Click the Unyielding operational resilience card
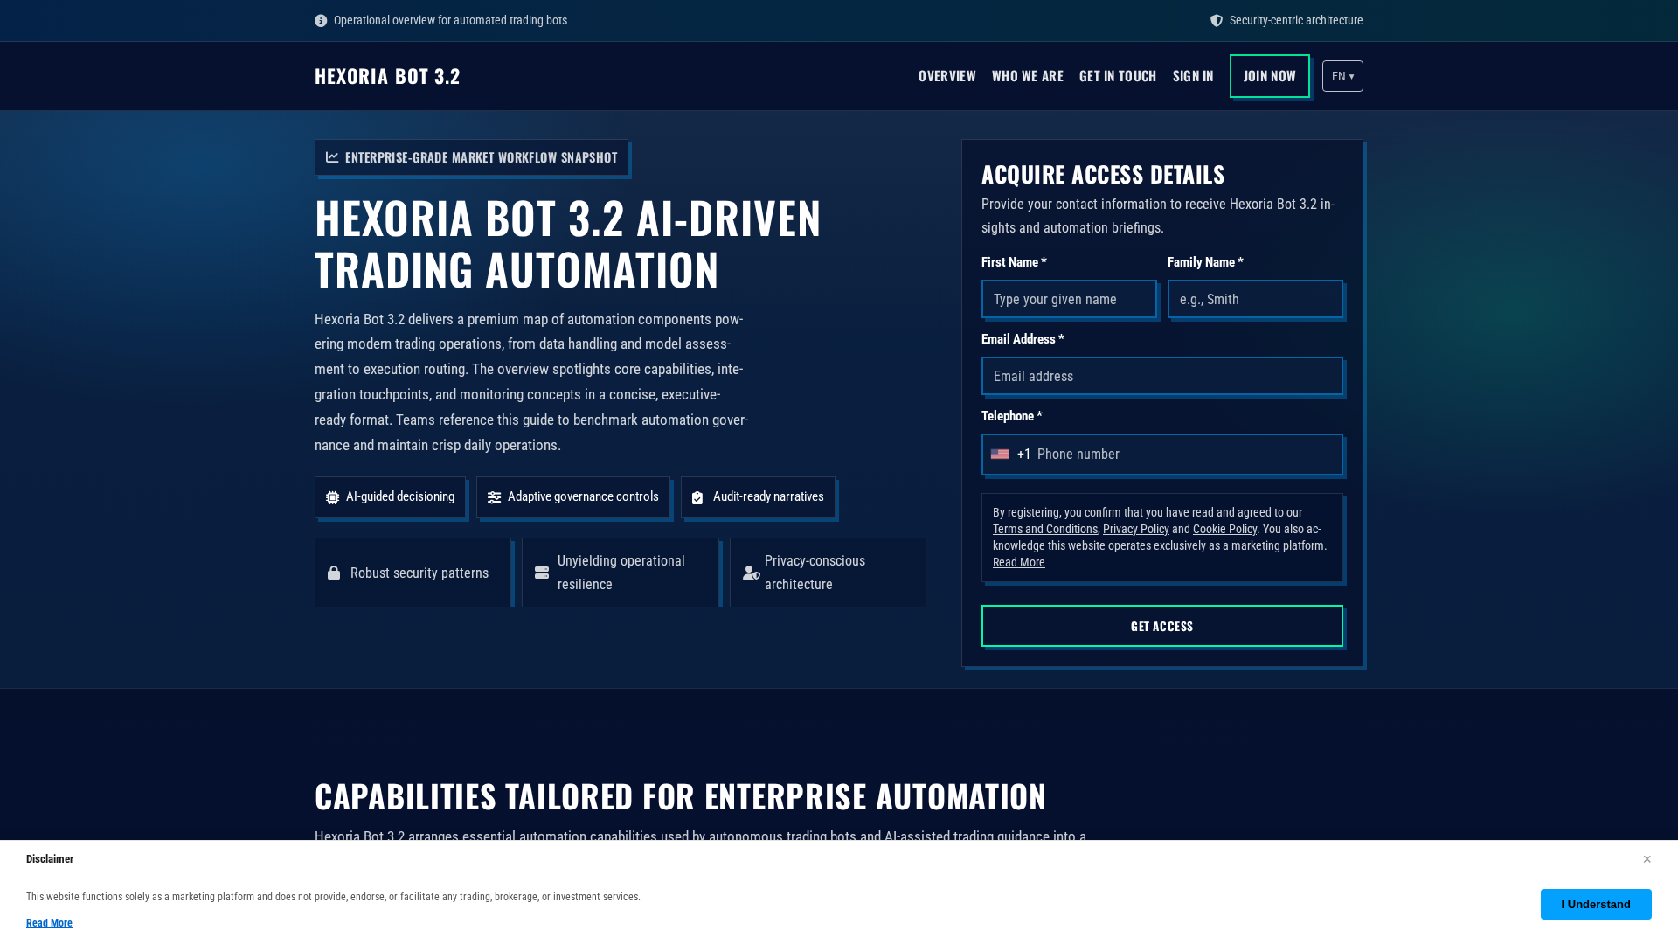The image size is (1678, 944). tap(621, 573)
